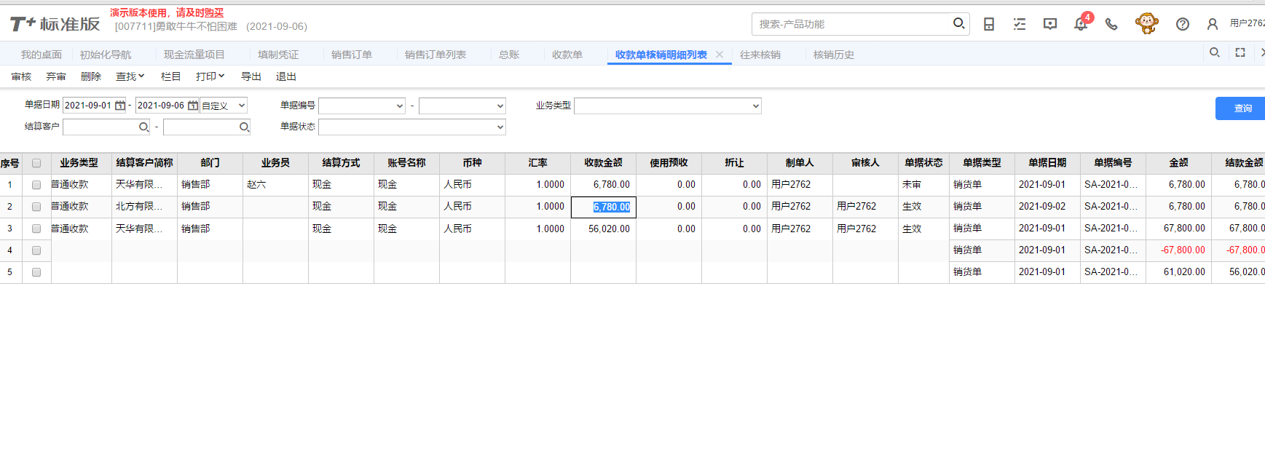
Task: Expand the 查找 toolbar menu
Action: point(130,76)
